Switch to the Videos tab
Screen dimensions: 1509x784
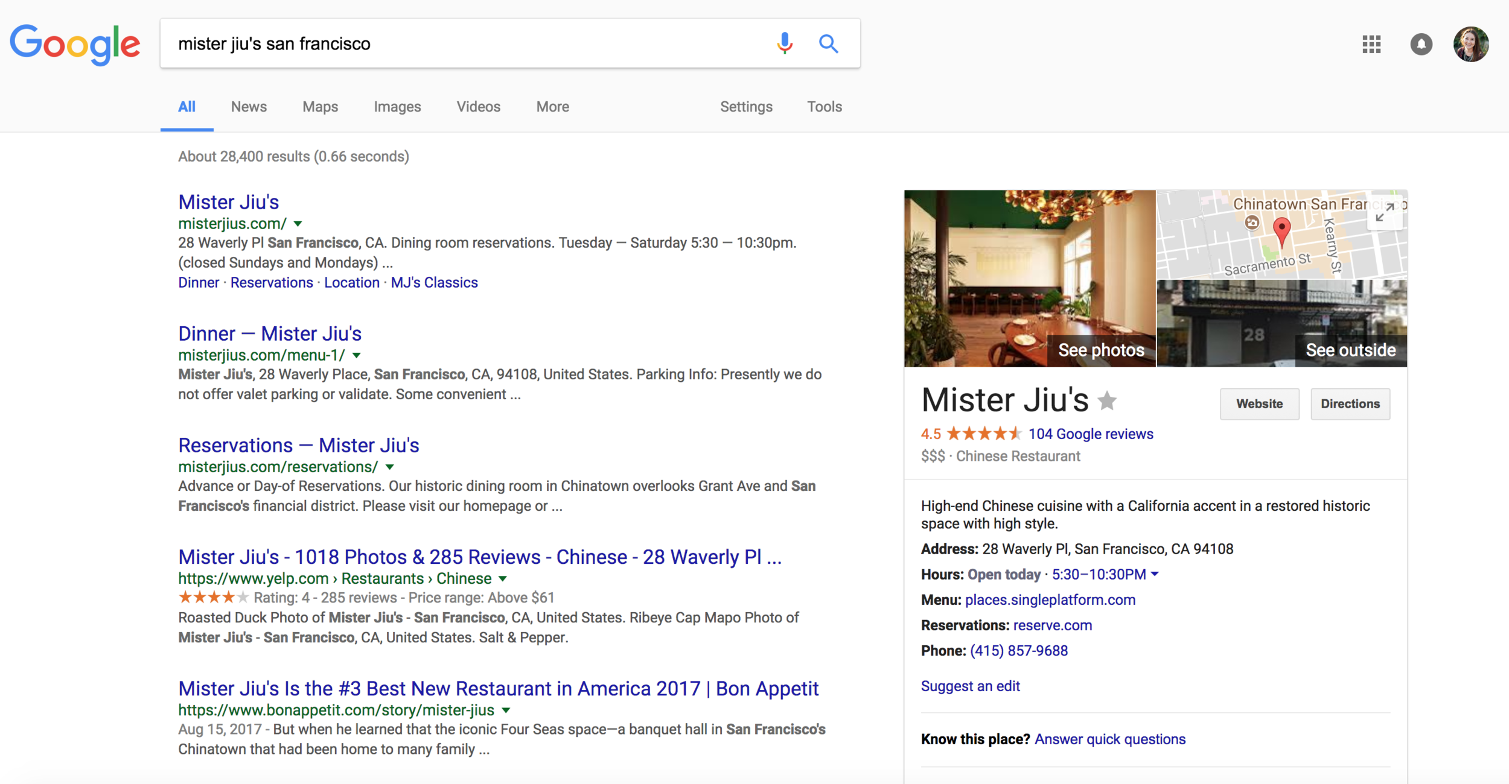[478, 107]
